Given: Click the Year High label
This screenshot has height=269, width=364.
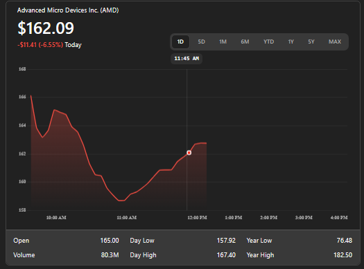Looking at the screenshot, I should (260, 255).
